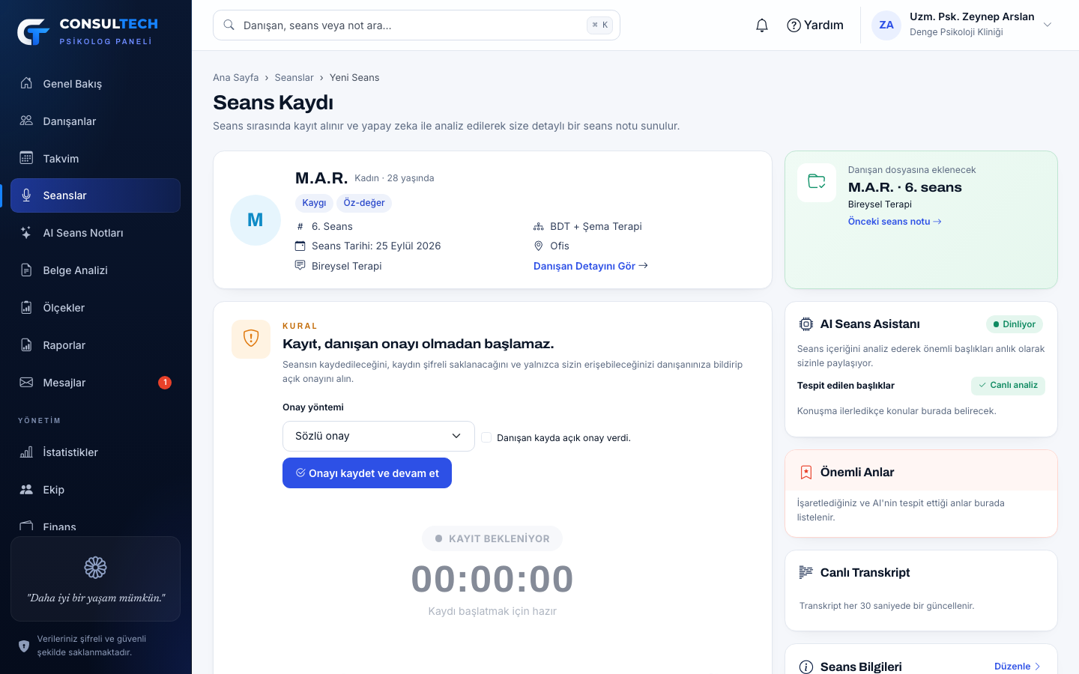Click 'Onayı kaydet ve devam et' button
Image resolution: width=1079 pixels, height=674 pixels.
(367, 473)
